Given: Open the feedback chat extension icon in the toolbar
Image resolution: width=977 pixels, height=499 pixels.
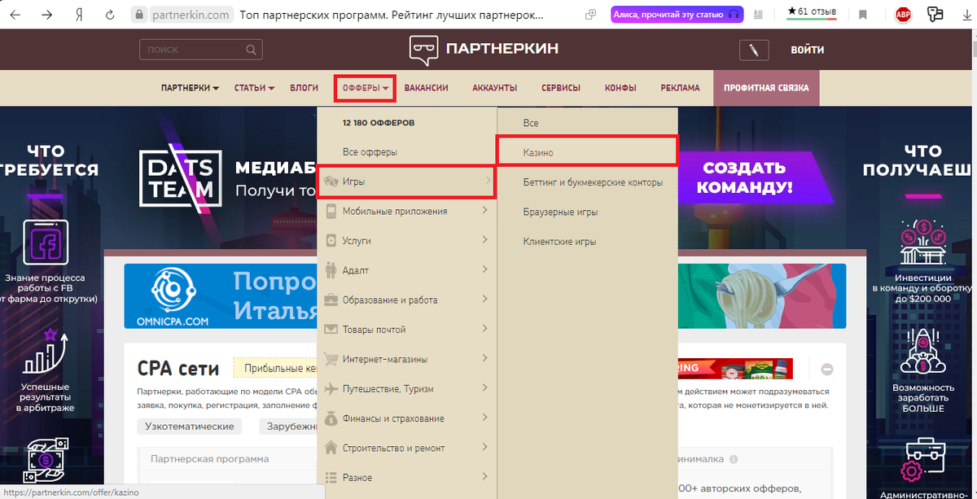Looking at the screenshot, I should (935, 15).
